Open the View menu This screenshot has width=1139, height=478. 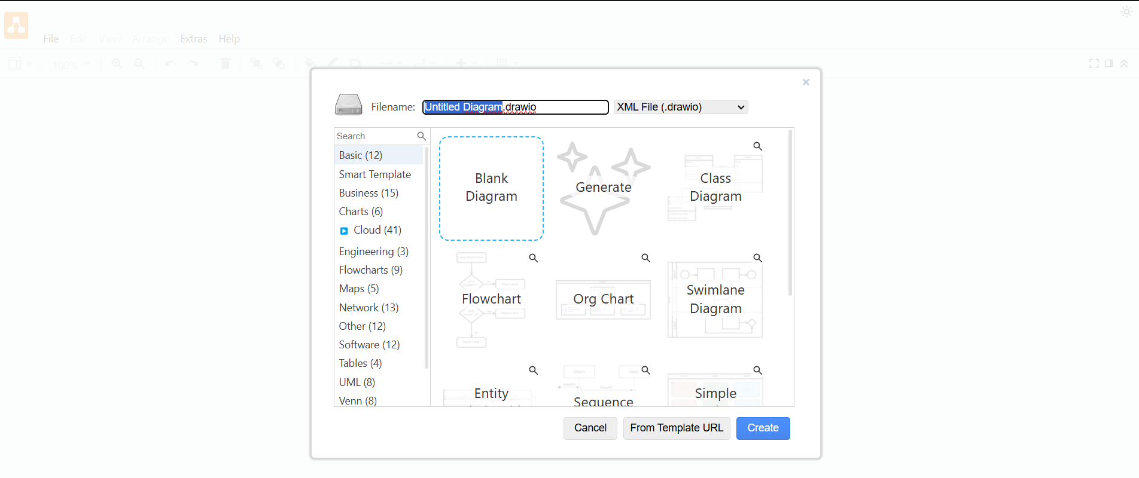(110, 39)
